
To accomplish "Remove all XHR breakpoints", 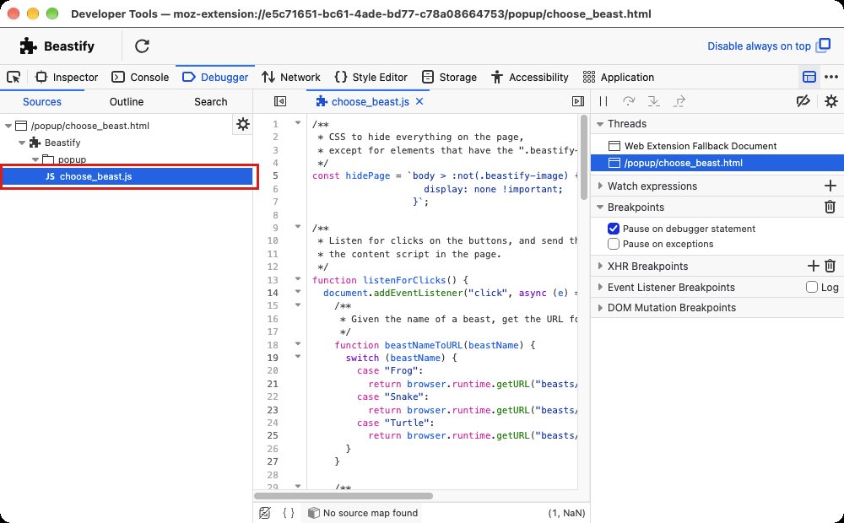I will [x=830, y=266].
